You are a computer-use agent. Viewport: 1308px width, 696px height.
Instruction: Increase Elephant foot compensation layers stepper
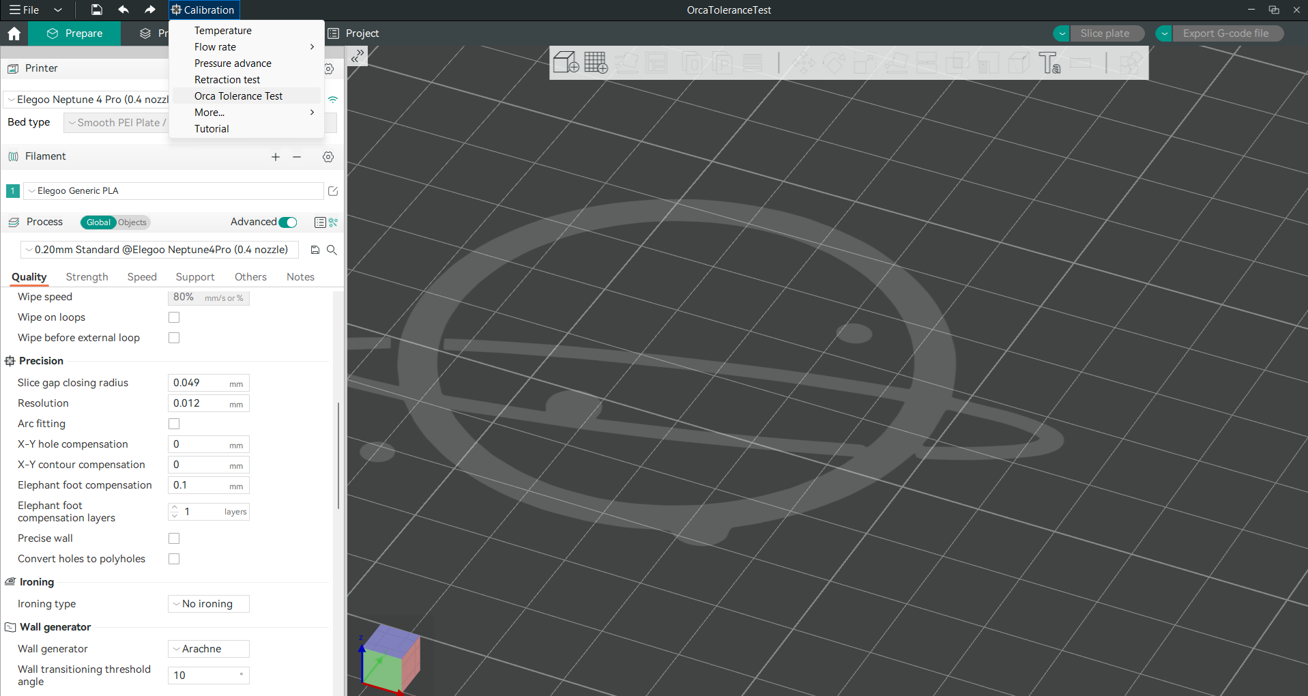pyautogui.click(x=175, y=508)
